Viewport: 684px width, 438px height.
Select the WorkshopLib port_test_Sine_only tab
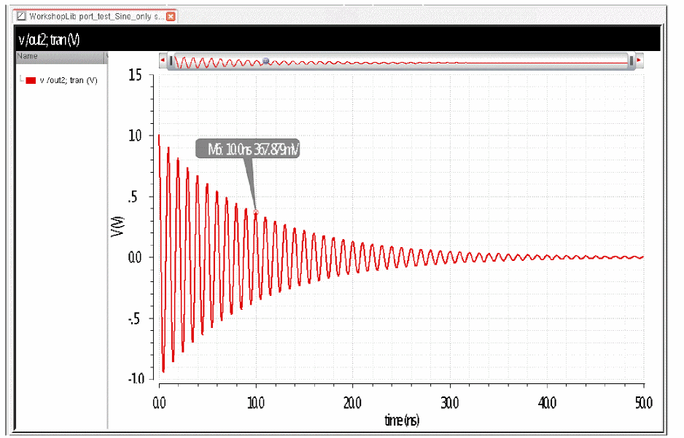(96, 17)
